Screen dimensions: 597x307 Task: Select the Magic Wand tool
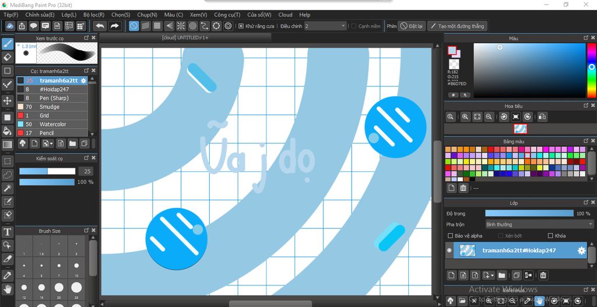[x=7, y=188]
